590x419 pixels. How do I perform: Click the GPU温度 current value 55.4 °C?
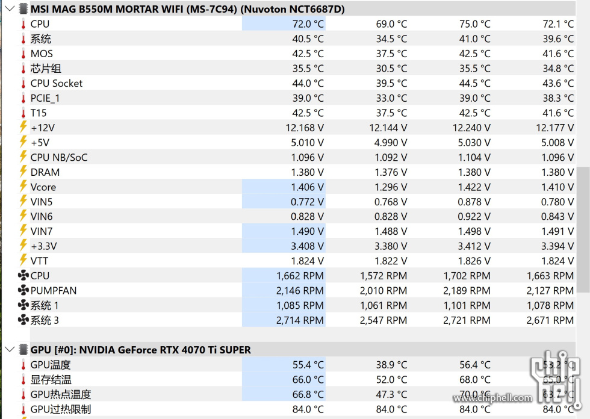[x=308, y=364]
